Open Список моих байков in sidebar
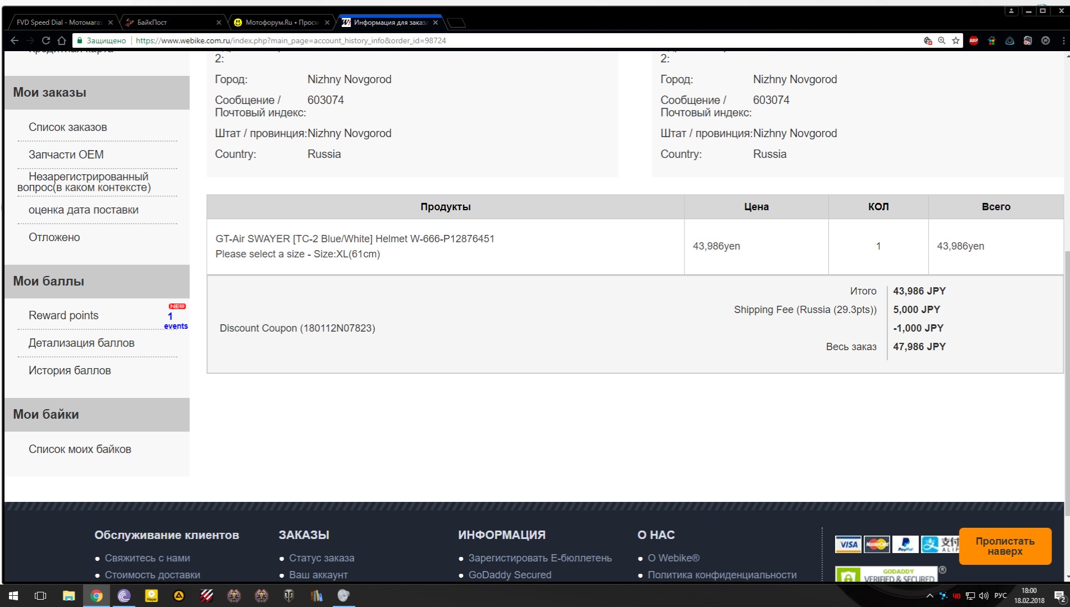1070x607 pixels. (x=80, y=449)
